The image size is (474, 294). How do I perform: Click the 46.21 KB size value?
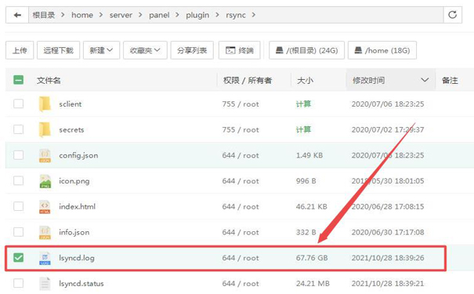[312, 207]
